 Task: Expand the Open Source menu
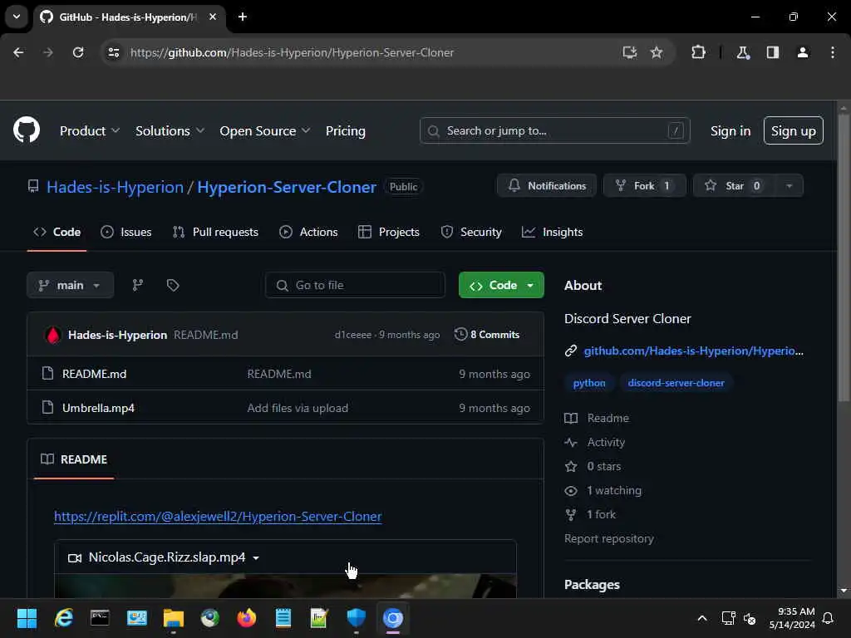point(265,130)
